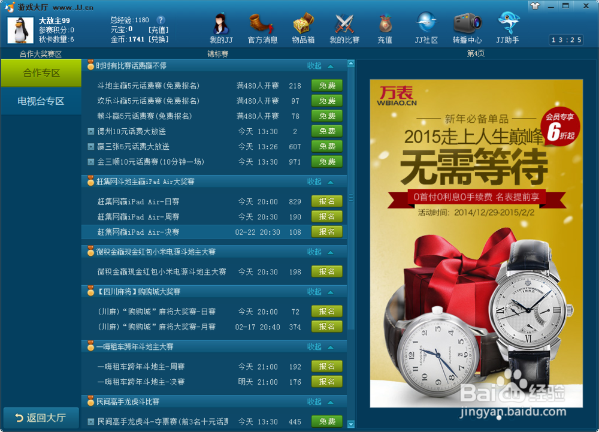Click the match list scrollbar thumb

click(x=351, y=198)
